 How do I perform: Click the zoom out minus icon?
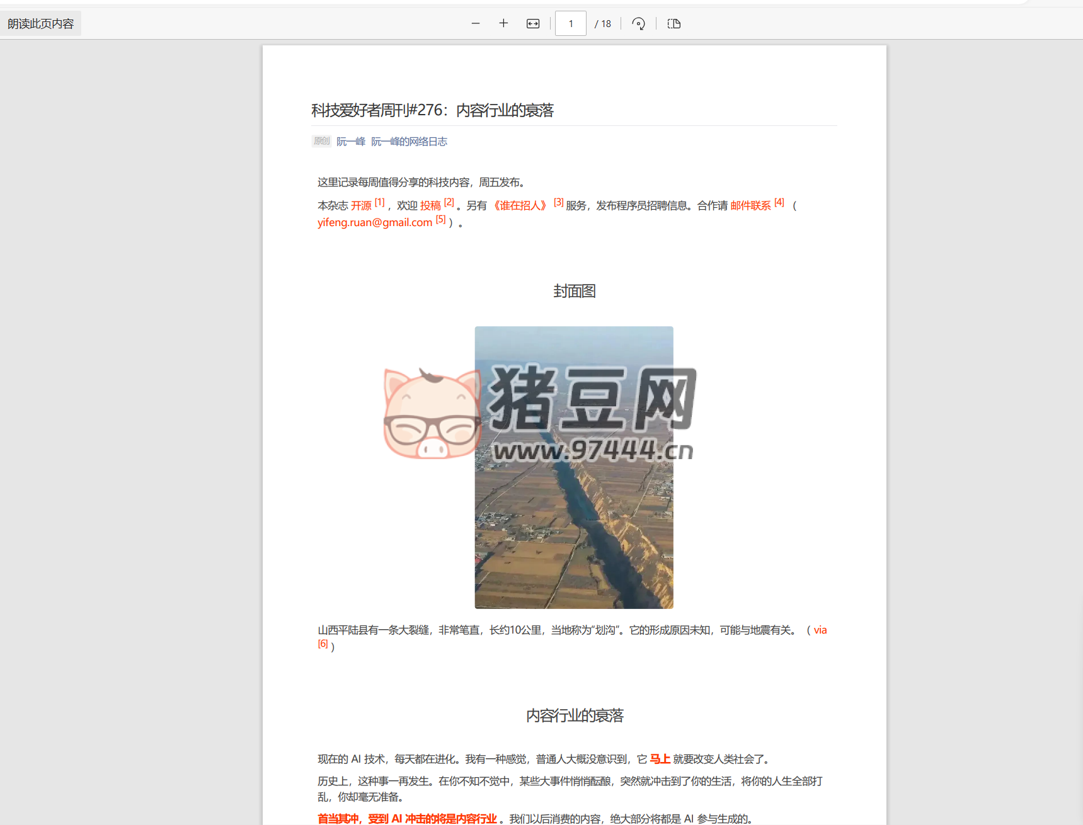tap(476, 24)
